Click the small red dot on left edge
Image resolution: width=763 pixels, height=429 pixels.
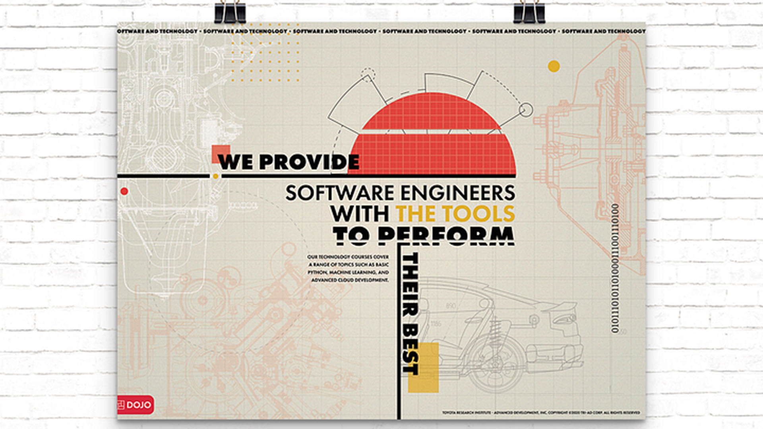[x=124, y=191]
